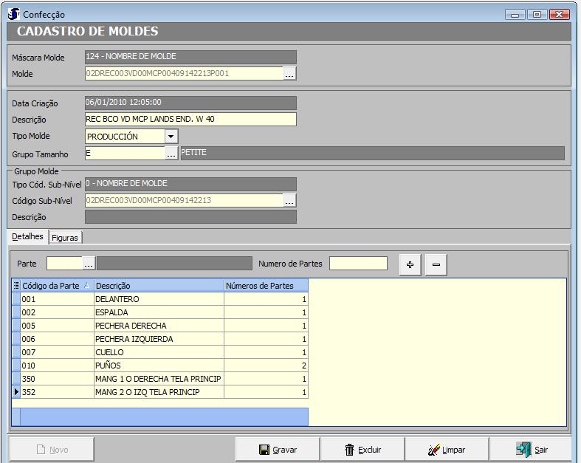Select the PUÑOS row in the grid
The image size is (581, 463).
pyautogui.click(x=158, y=366)
